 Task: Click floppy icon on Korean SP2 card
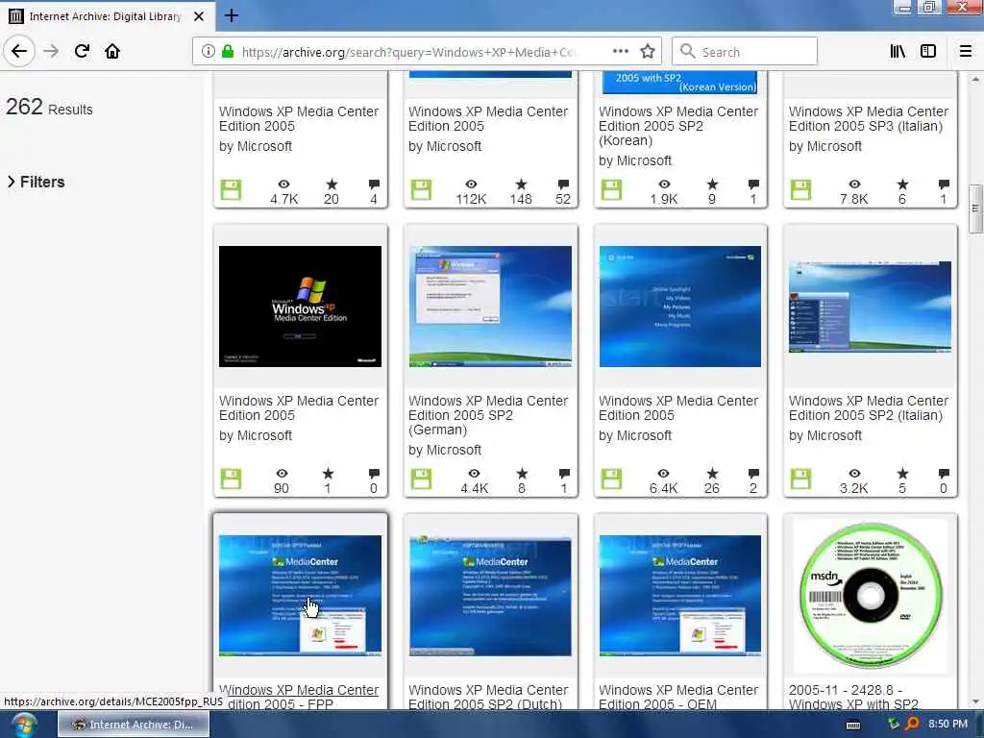(611, 190)
